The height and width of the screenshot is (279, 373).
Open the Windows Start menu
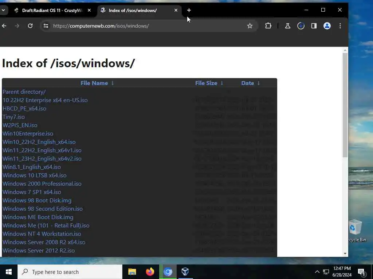(x=9, y=272)
